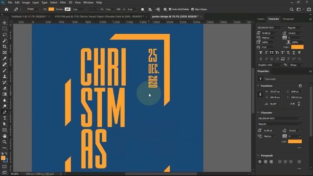The height and width of the screenshot is (176, 313).
Task: Open the path arrangement icon
Action: coord(157,9)
